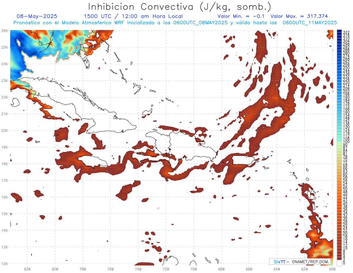Click the "1500 UTC / 12:00 am Hora Local" time

coord(133,16)
